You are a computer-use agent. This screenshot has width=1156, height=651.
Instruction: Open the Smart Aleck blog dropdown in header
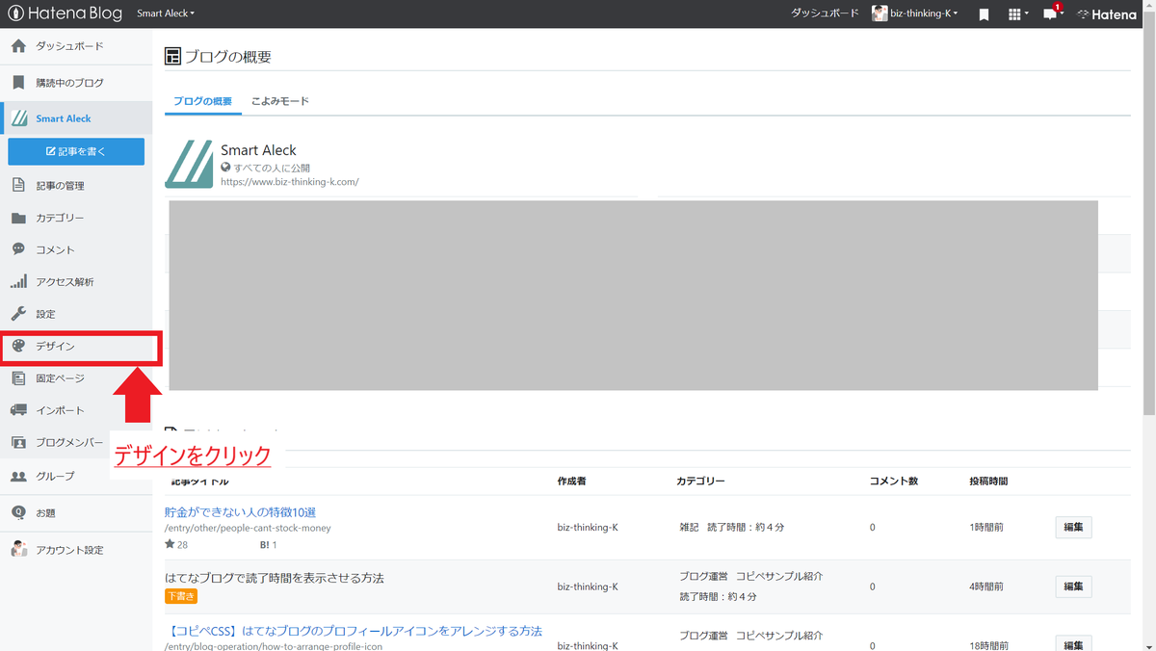pos(166,13)
